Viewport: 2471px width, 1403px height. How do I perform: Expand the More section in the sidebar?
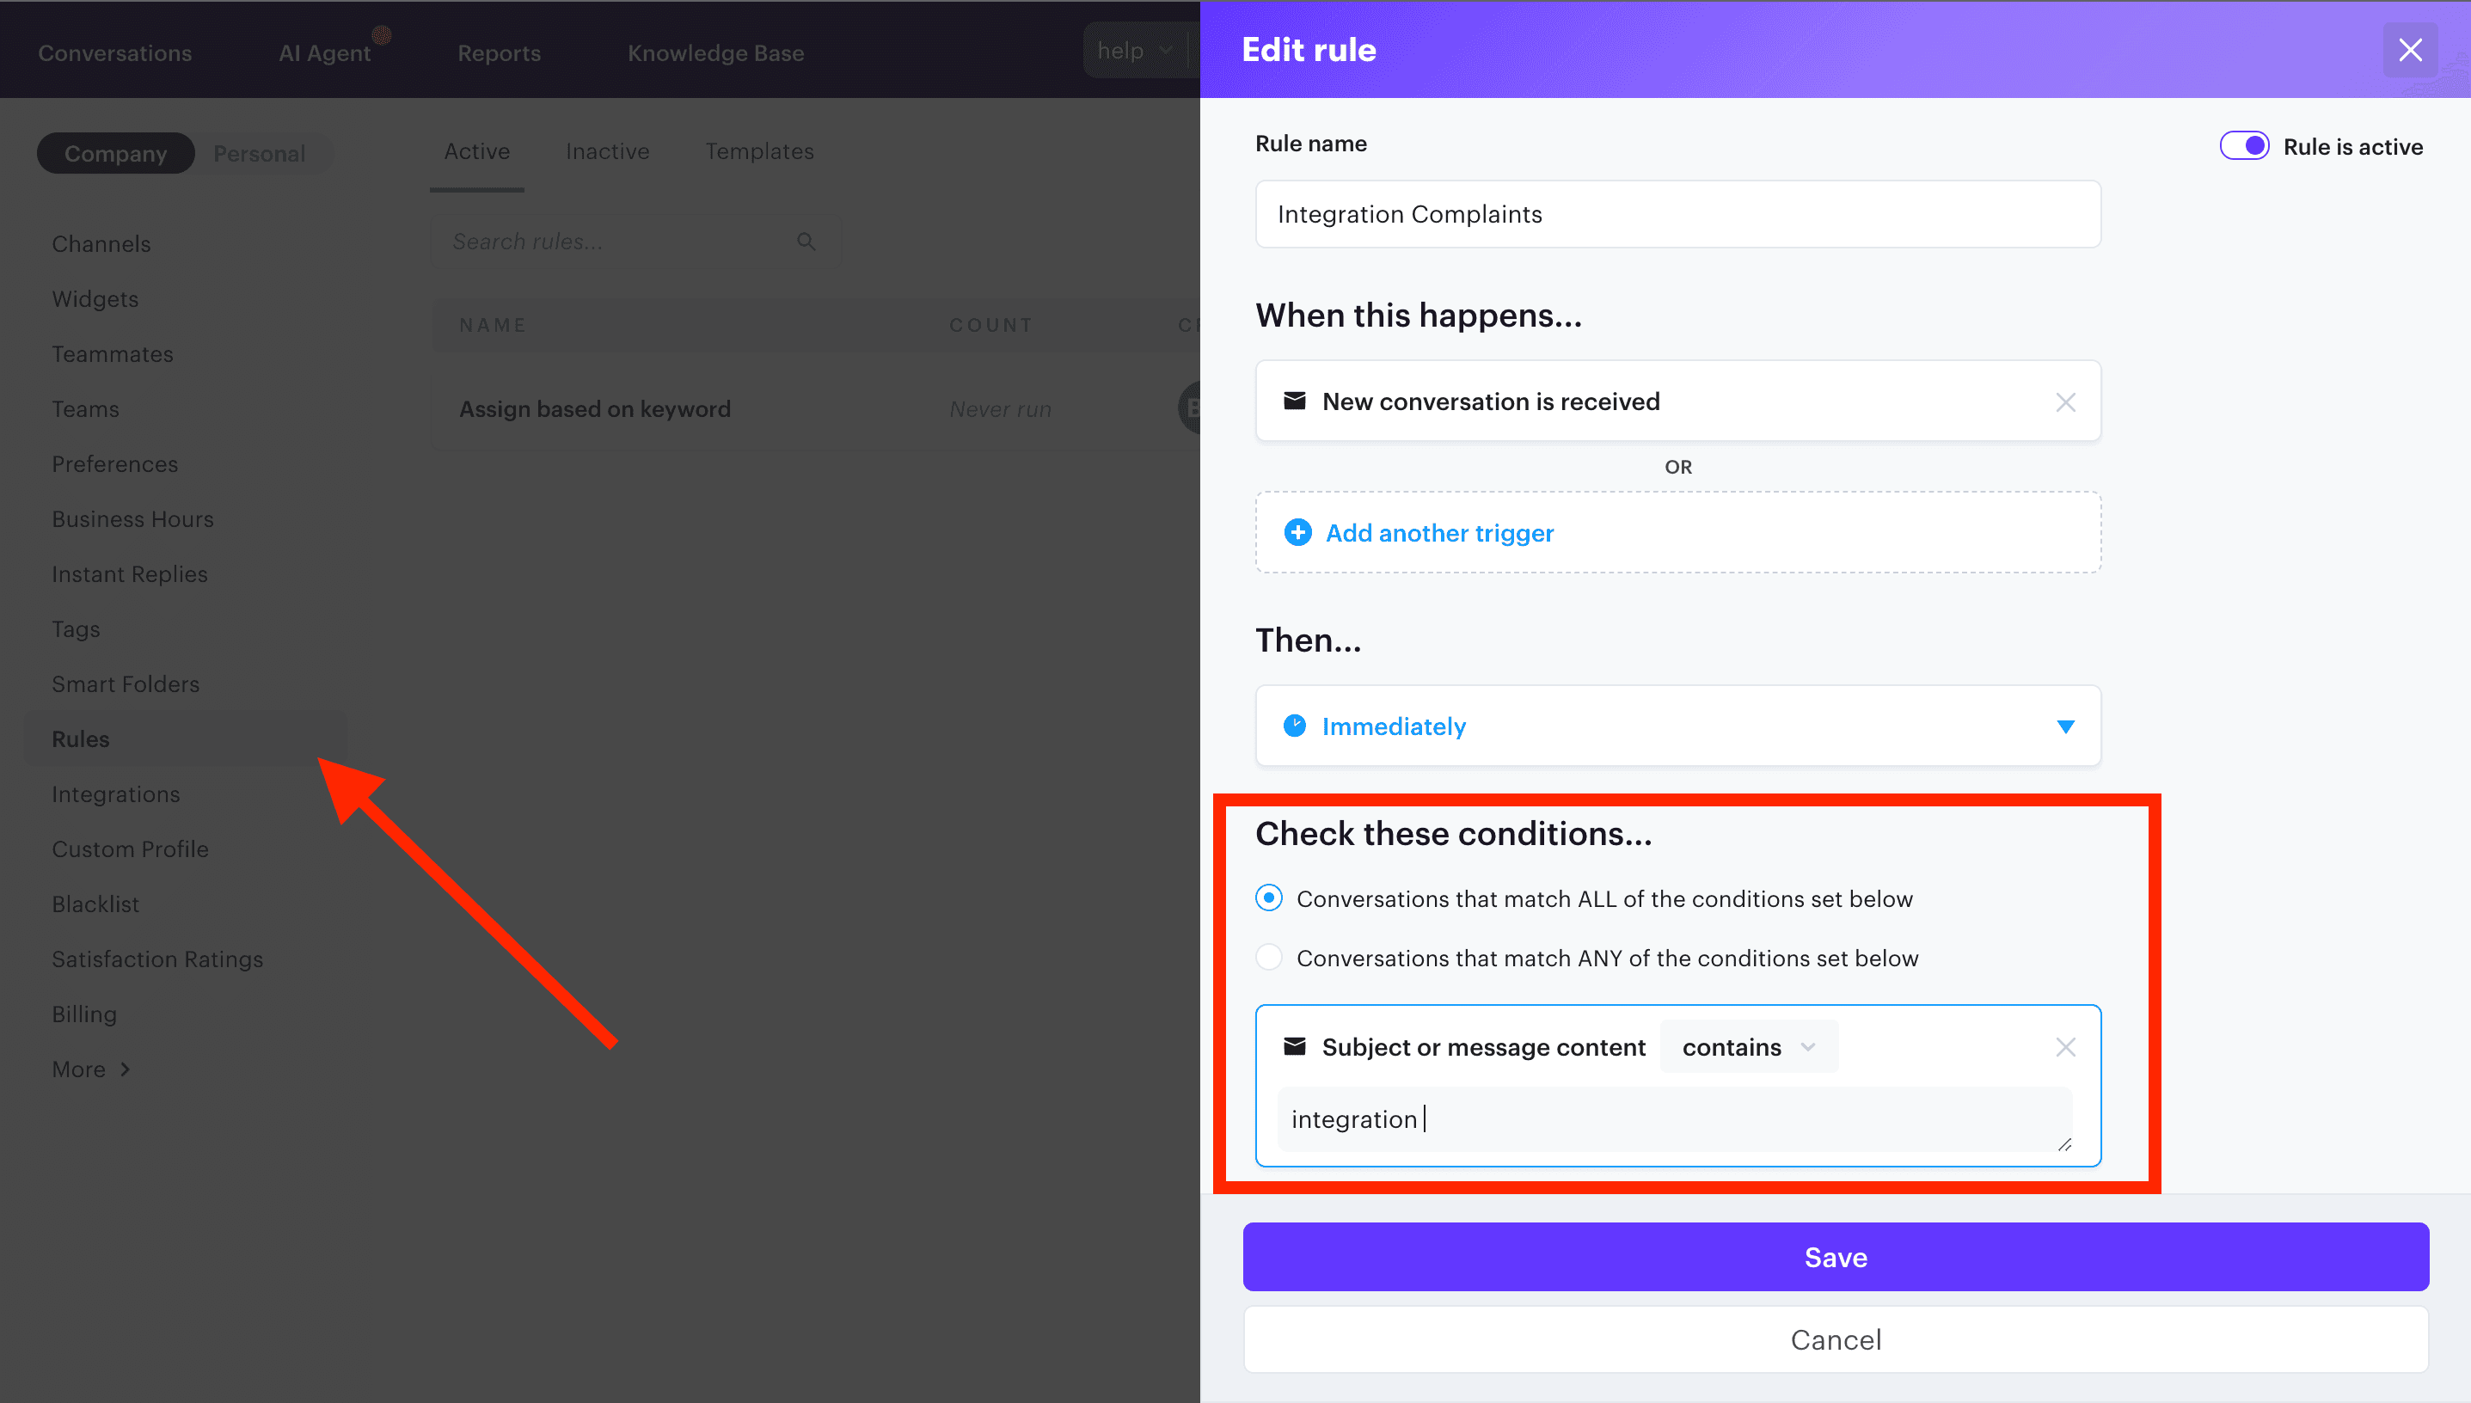(x=90, y=1069)
